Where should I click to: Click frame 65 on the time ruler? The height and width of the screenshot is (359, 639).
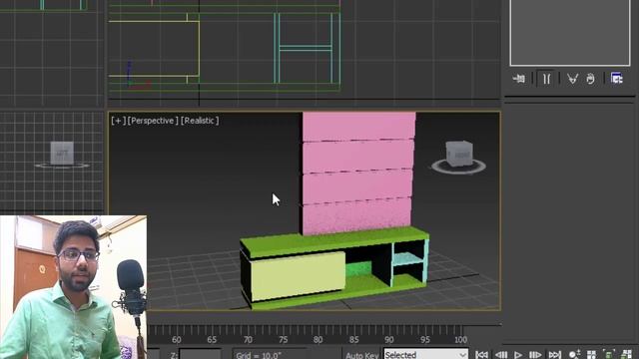point(212,339)
